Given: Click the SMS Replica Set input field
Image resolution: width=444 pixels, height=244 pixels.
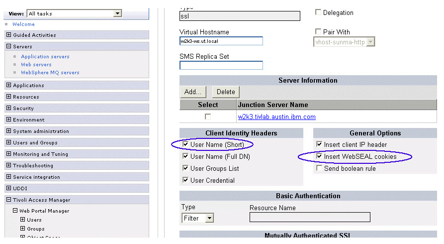Looking at the screenshot, I should click(221, 65).
